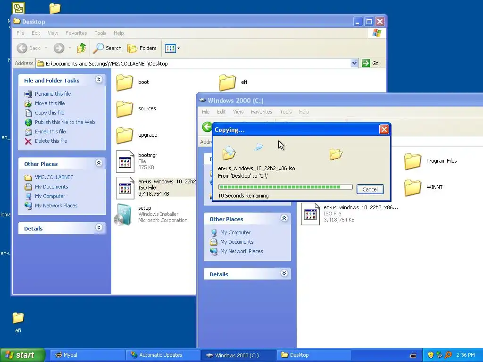This screenshot has width=483, height=362.
Task: Click Search in Desktop window toolbar
Action: 108,48
